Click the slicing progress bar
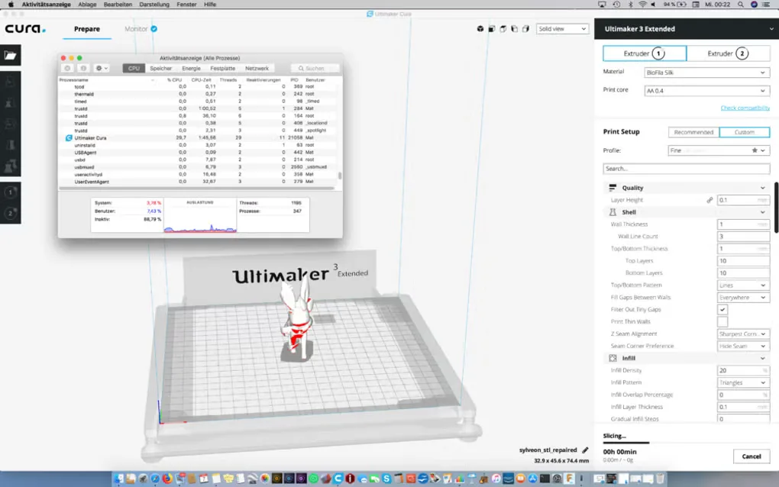Viewport: 779px width, 487px height. [x=686, y=442]
